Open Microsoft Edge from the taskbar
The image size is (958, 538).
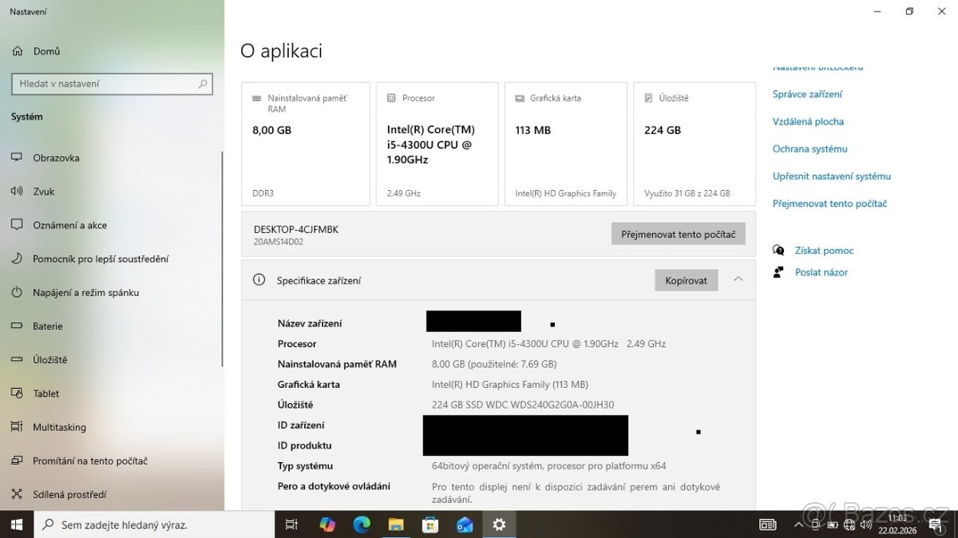pos(362,524)
